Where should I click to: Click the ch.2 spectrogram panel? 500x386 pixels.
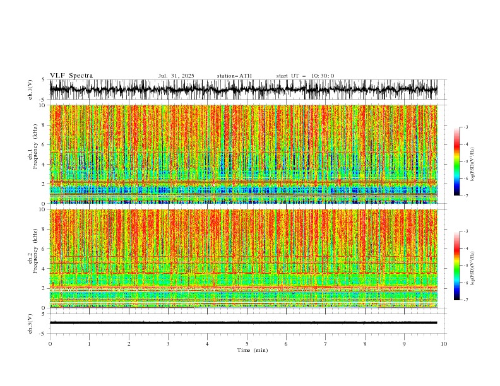tap(244, 259)
